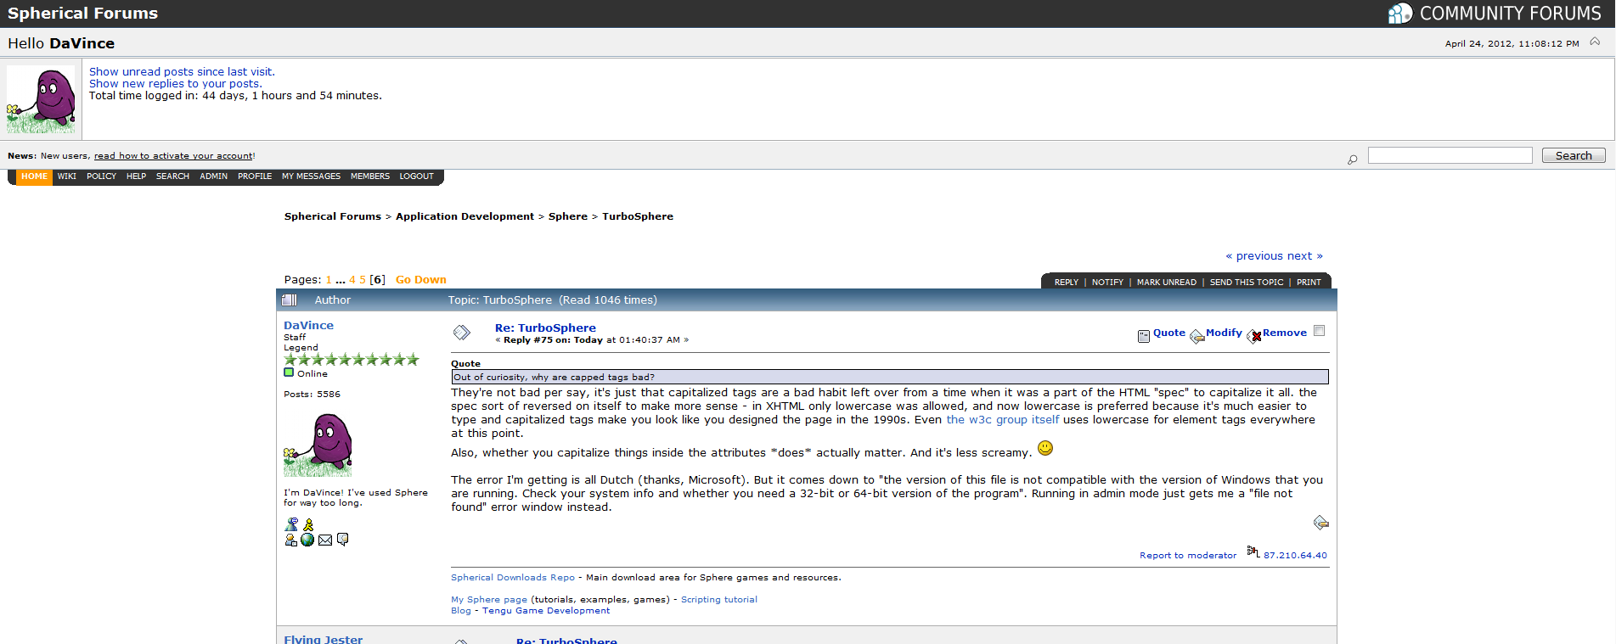Image resolution: width=1616 pixels, height=644 pixels.
Task: Open the ADMIN menu item
Action: (x=213, y=176)
